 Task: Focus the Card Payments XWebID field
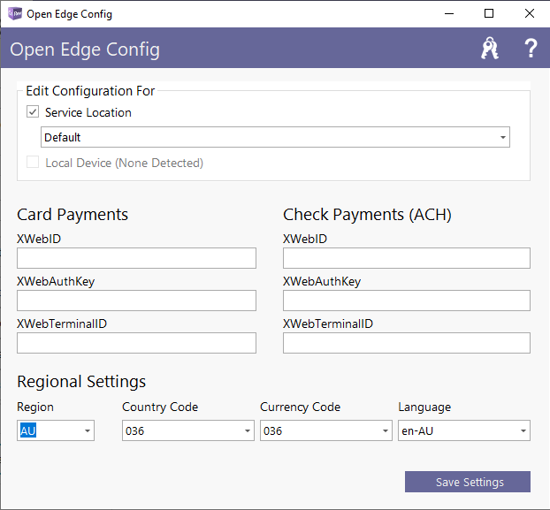[x=136, y=258]
